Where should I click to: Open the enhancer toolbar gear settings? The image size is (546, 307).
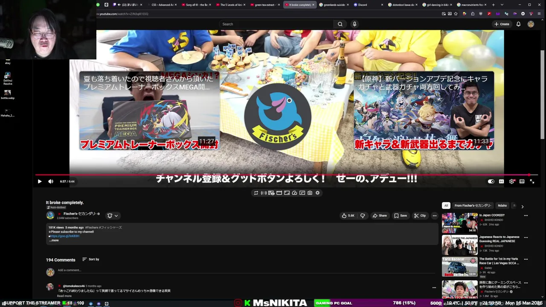317,193
